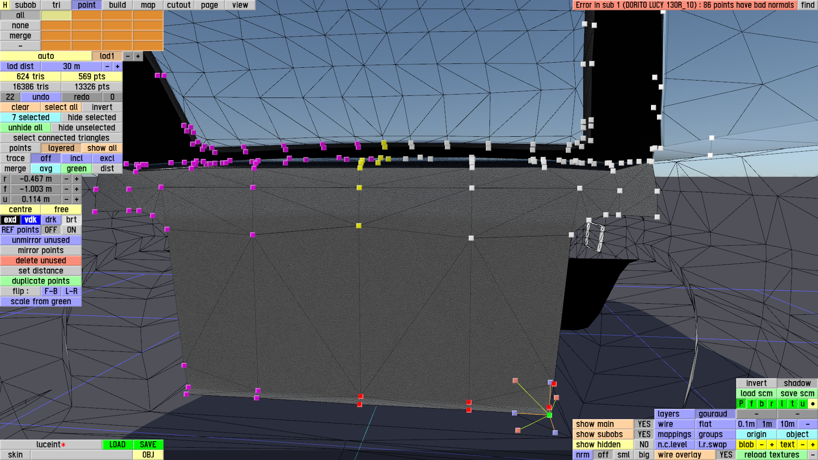Image resolution: width=818 pixels, height=460 pixels.
Task: Toggle show hidden NO switch
Action: click(x=644, y=445)
